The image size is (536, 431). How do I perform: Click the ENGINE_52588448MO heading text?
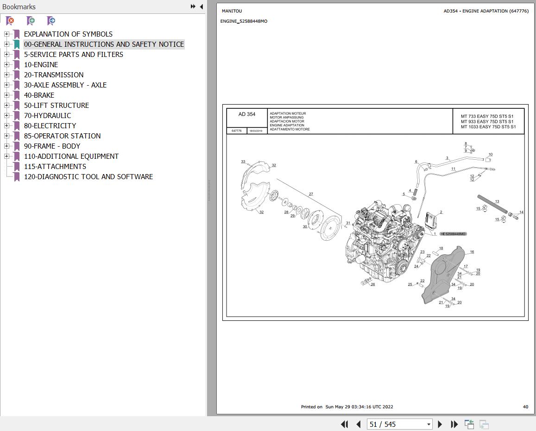[x=244, y=21]
